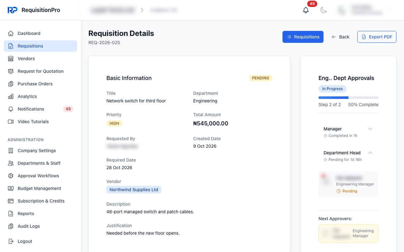
Task: Click the In Progress status badge
Action: pyautogui.click(x=332, y=89)
